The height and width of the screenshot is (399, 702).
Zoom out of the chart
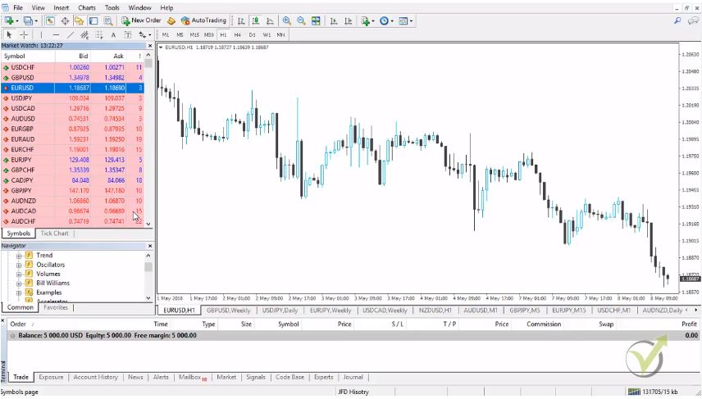click(x=301, y=20)
